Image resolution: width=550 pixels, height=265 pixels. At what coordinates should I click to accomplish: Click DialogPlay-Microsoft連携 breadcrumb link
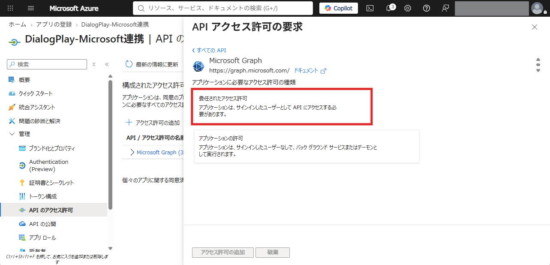tap(115, 24)
